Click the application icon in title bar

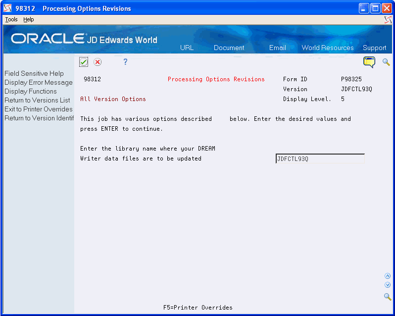pos(7,8)
